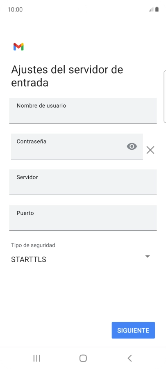Focus the Puerto input field

click(83, 218)
